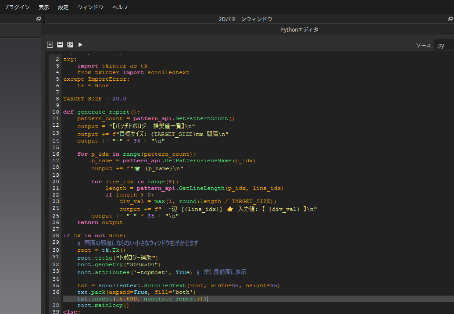Click line number 28 in the gutter
This screenshot has width=454, height=314.
pos(56,235)
